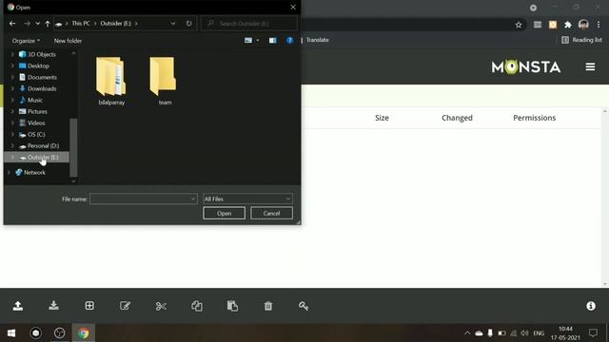Select Documents in the navigation pane

tap(42, 78)
